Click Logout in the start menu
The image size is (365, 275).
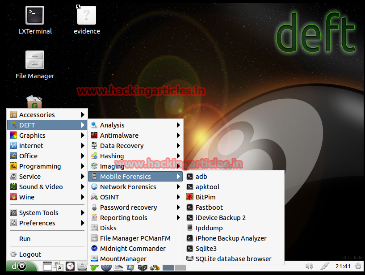47,254
